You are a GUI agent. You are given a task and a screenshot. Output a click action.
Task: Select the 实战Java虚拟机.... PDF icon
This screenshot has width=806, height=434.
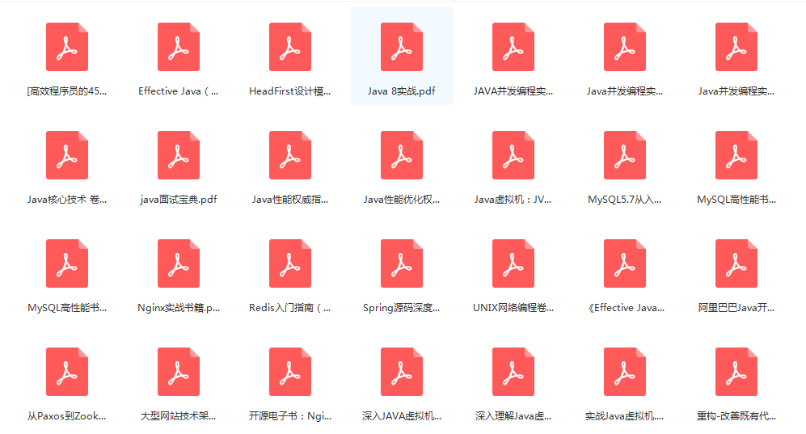click(625, 372)
